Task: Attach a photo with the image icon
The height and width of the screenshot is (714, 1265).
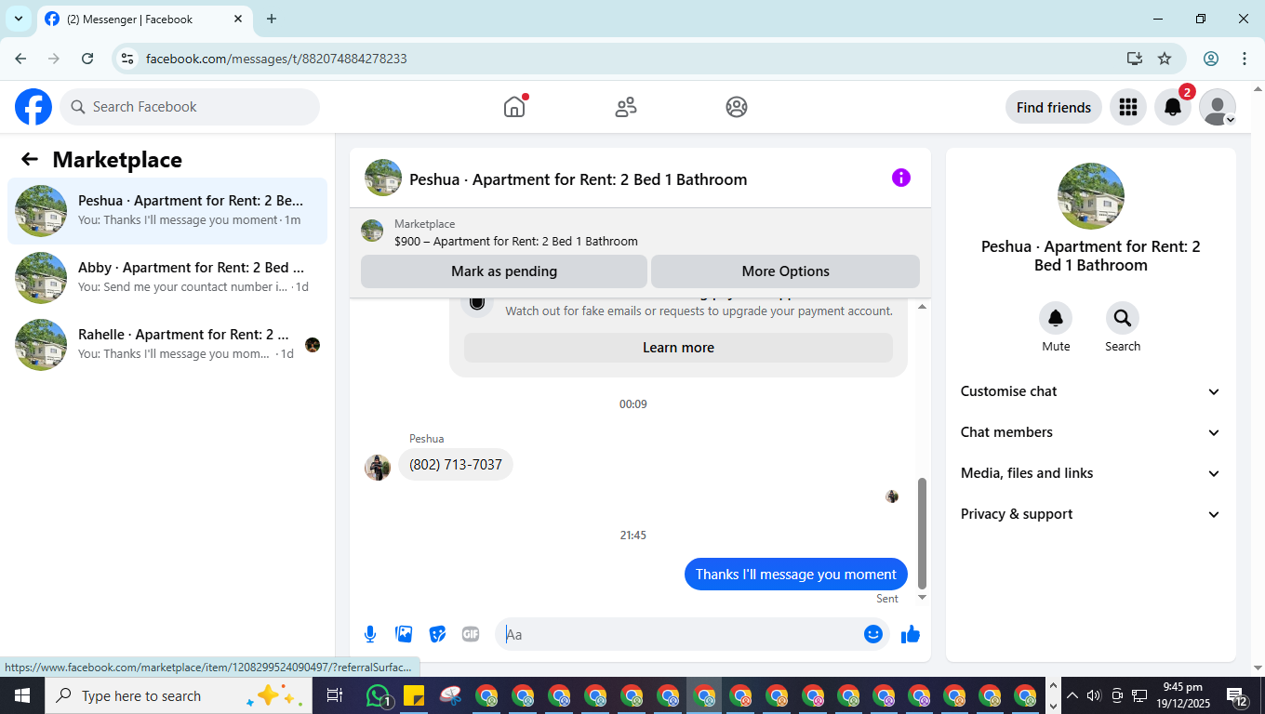Action: pyautogui.click(x=404, y=634)
